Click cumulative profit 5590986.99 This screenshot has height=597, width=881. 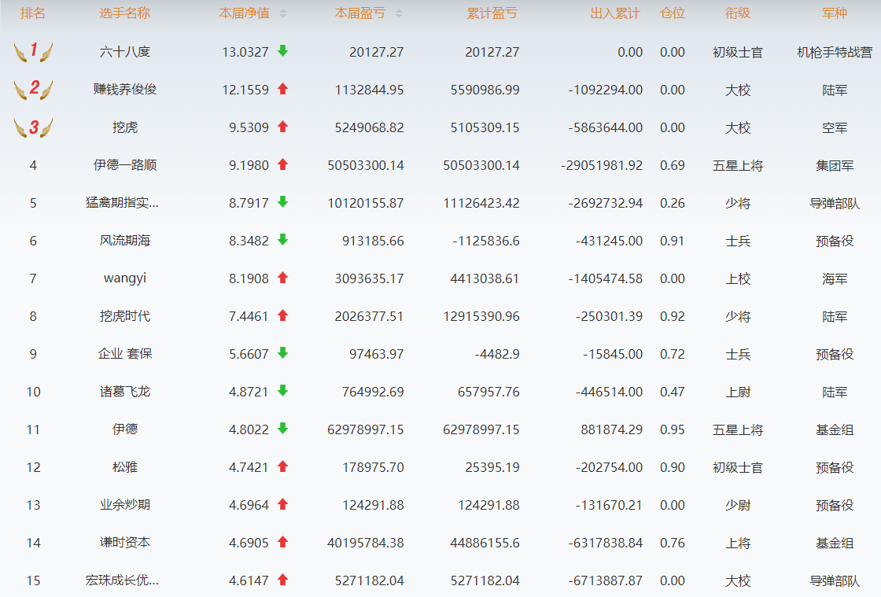tap(485, 90)
